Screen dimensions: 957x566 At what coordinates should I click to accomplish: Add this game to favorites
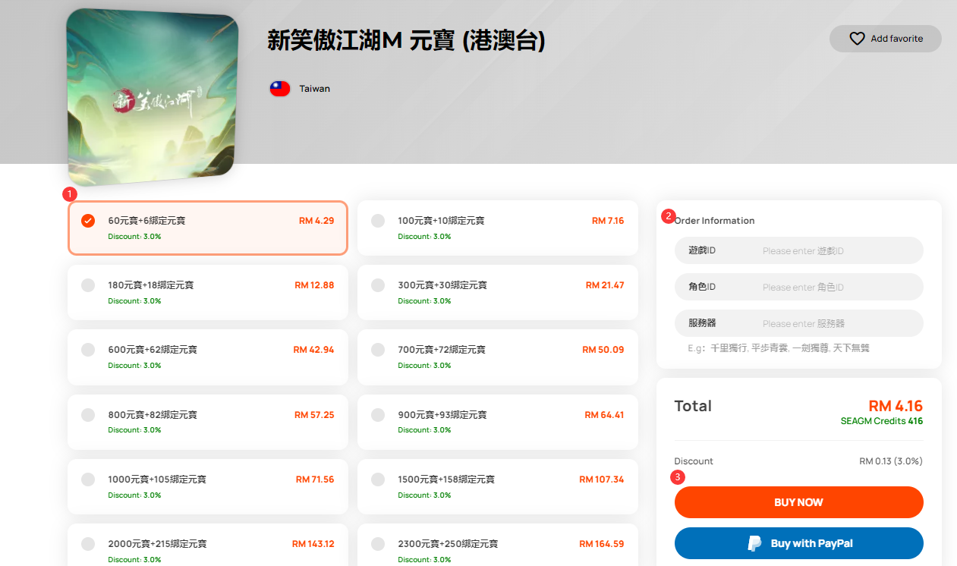click(x=886, y=39)
